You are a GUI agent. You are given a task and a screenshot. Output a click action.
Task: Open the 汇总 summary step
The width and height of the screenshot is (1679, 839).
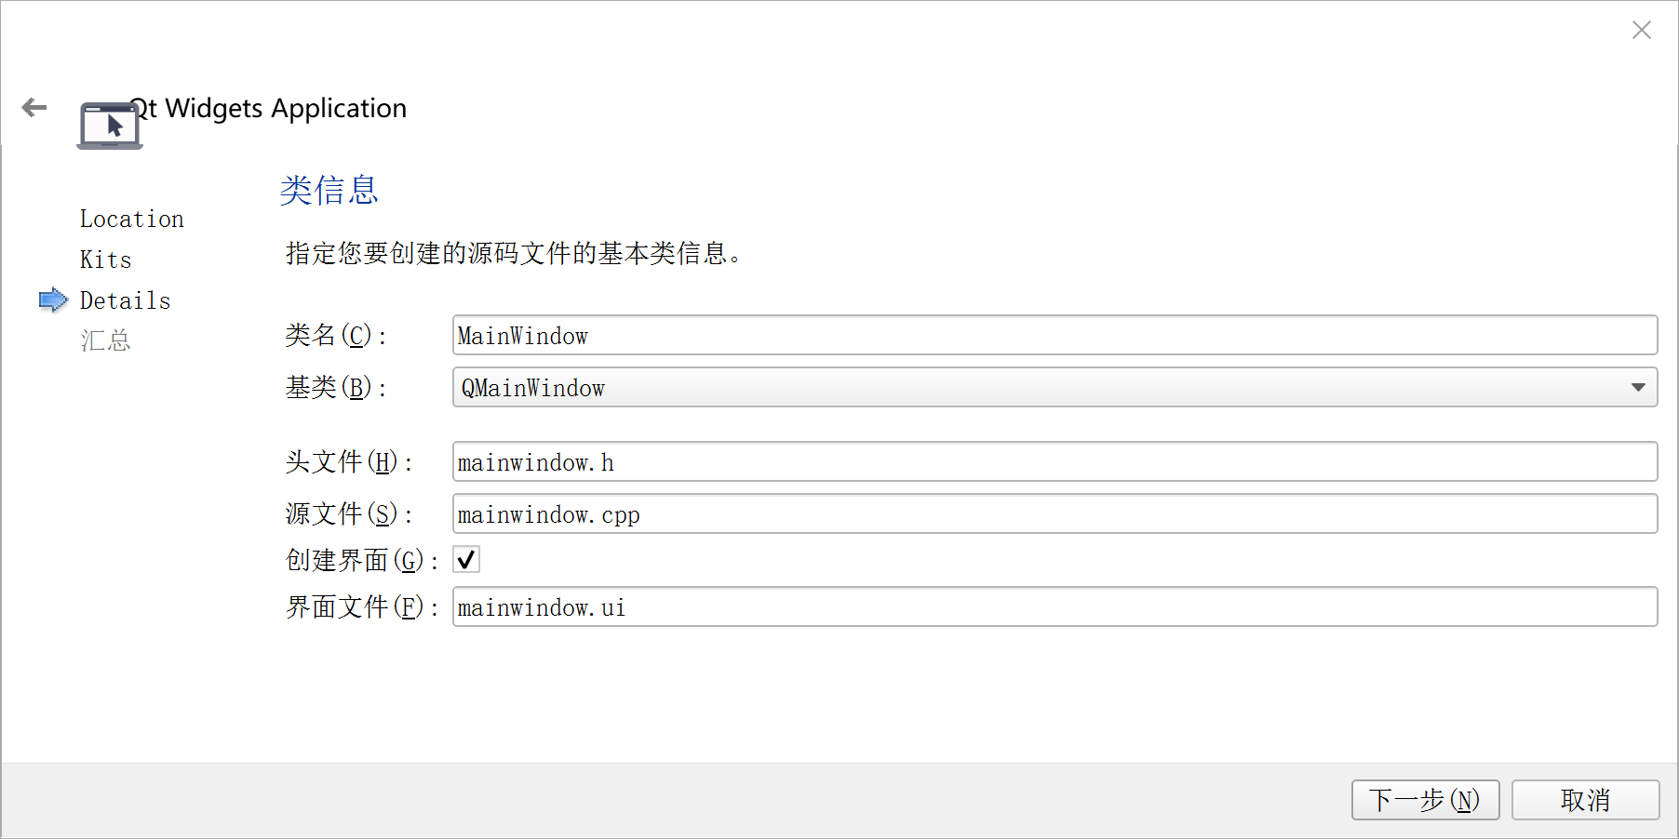[x=105, y=339]
